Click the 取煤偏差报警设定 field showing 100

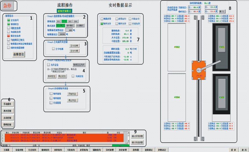point(69,30)
